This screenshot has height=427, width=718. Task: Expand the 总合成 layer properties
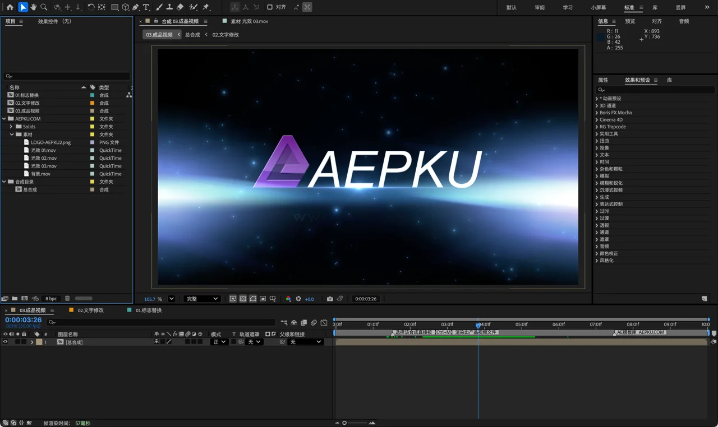pyautogui.click(x=32, y=342)
